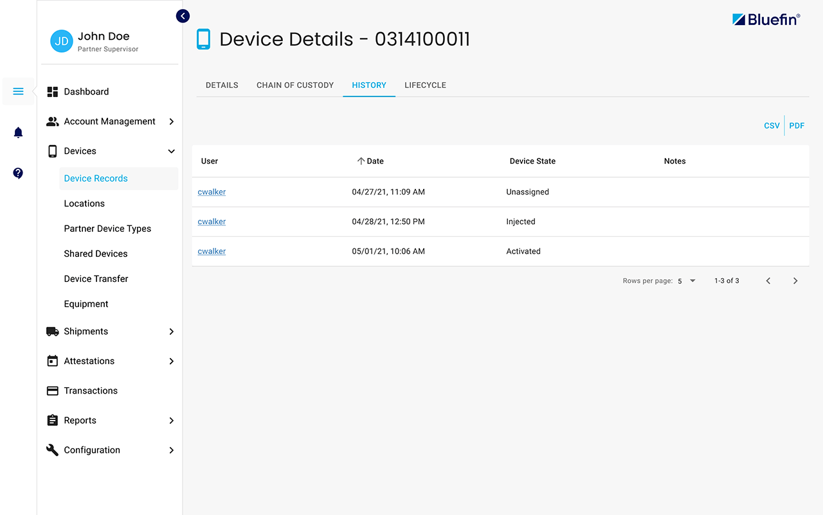
Task: Open Locations in the sidebar
Action: tap(84, 204)
